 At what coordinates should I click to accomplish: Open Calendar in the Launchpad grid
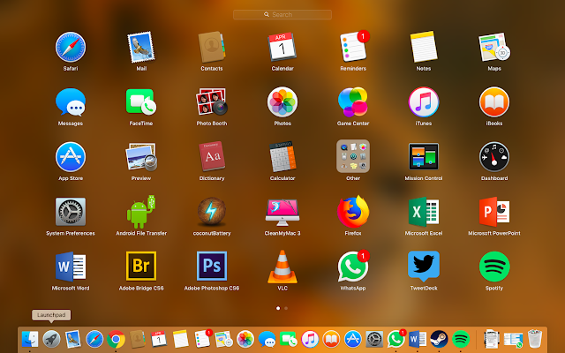pos(282,47)
